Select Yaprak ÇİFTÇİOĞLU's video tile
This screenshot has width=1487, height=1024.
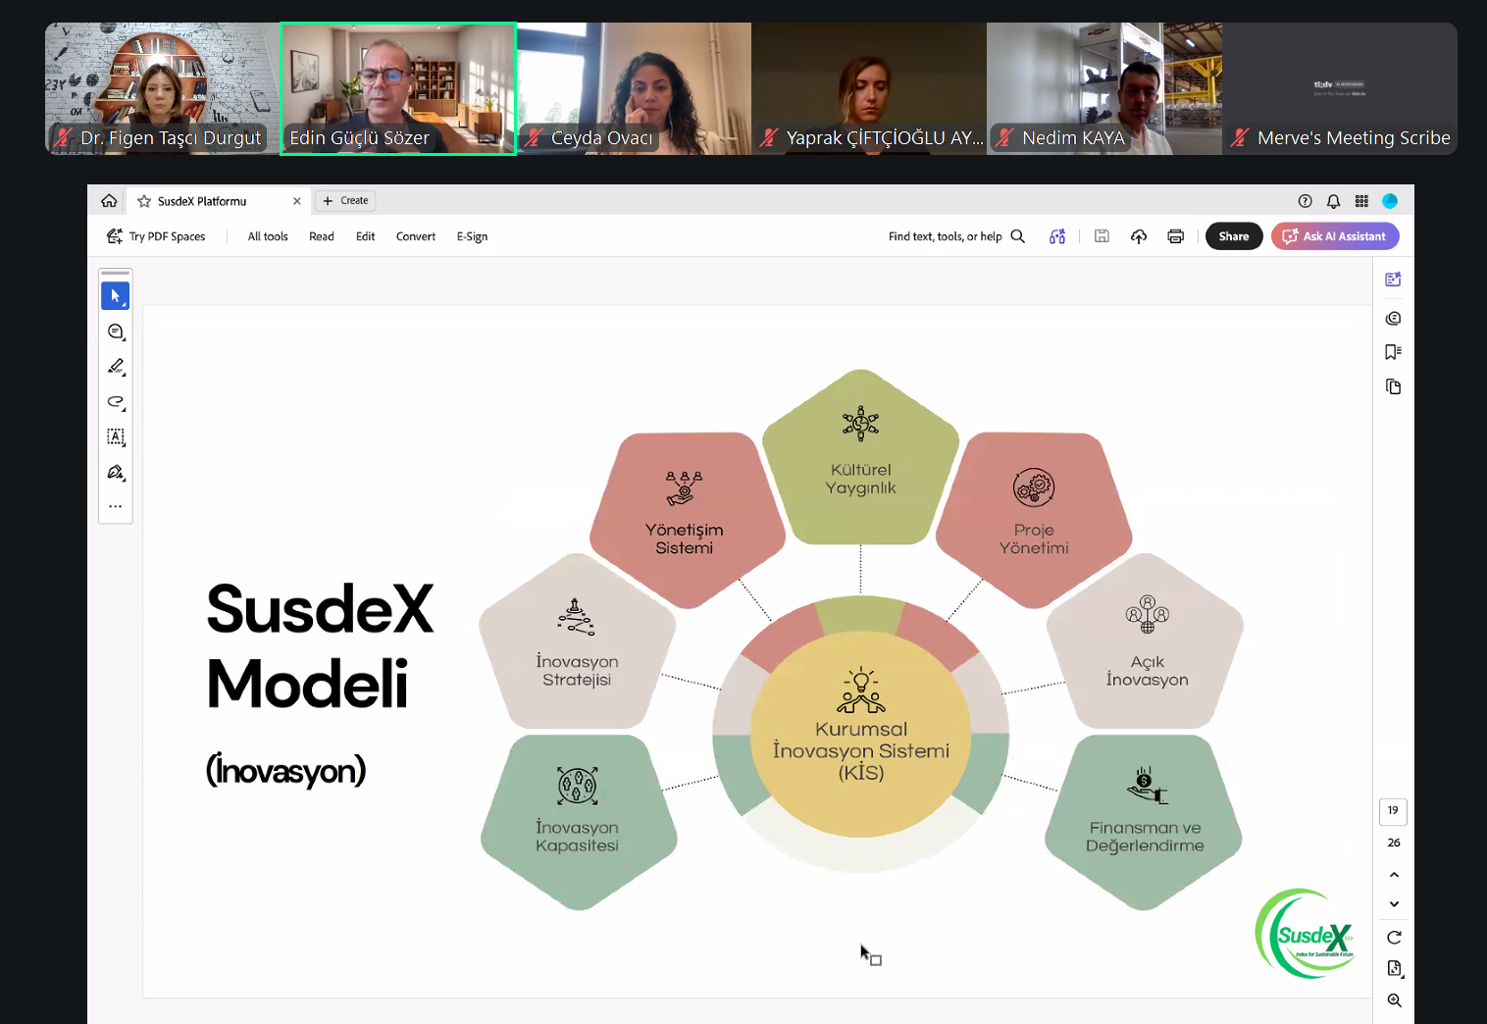coord(869,88)
